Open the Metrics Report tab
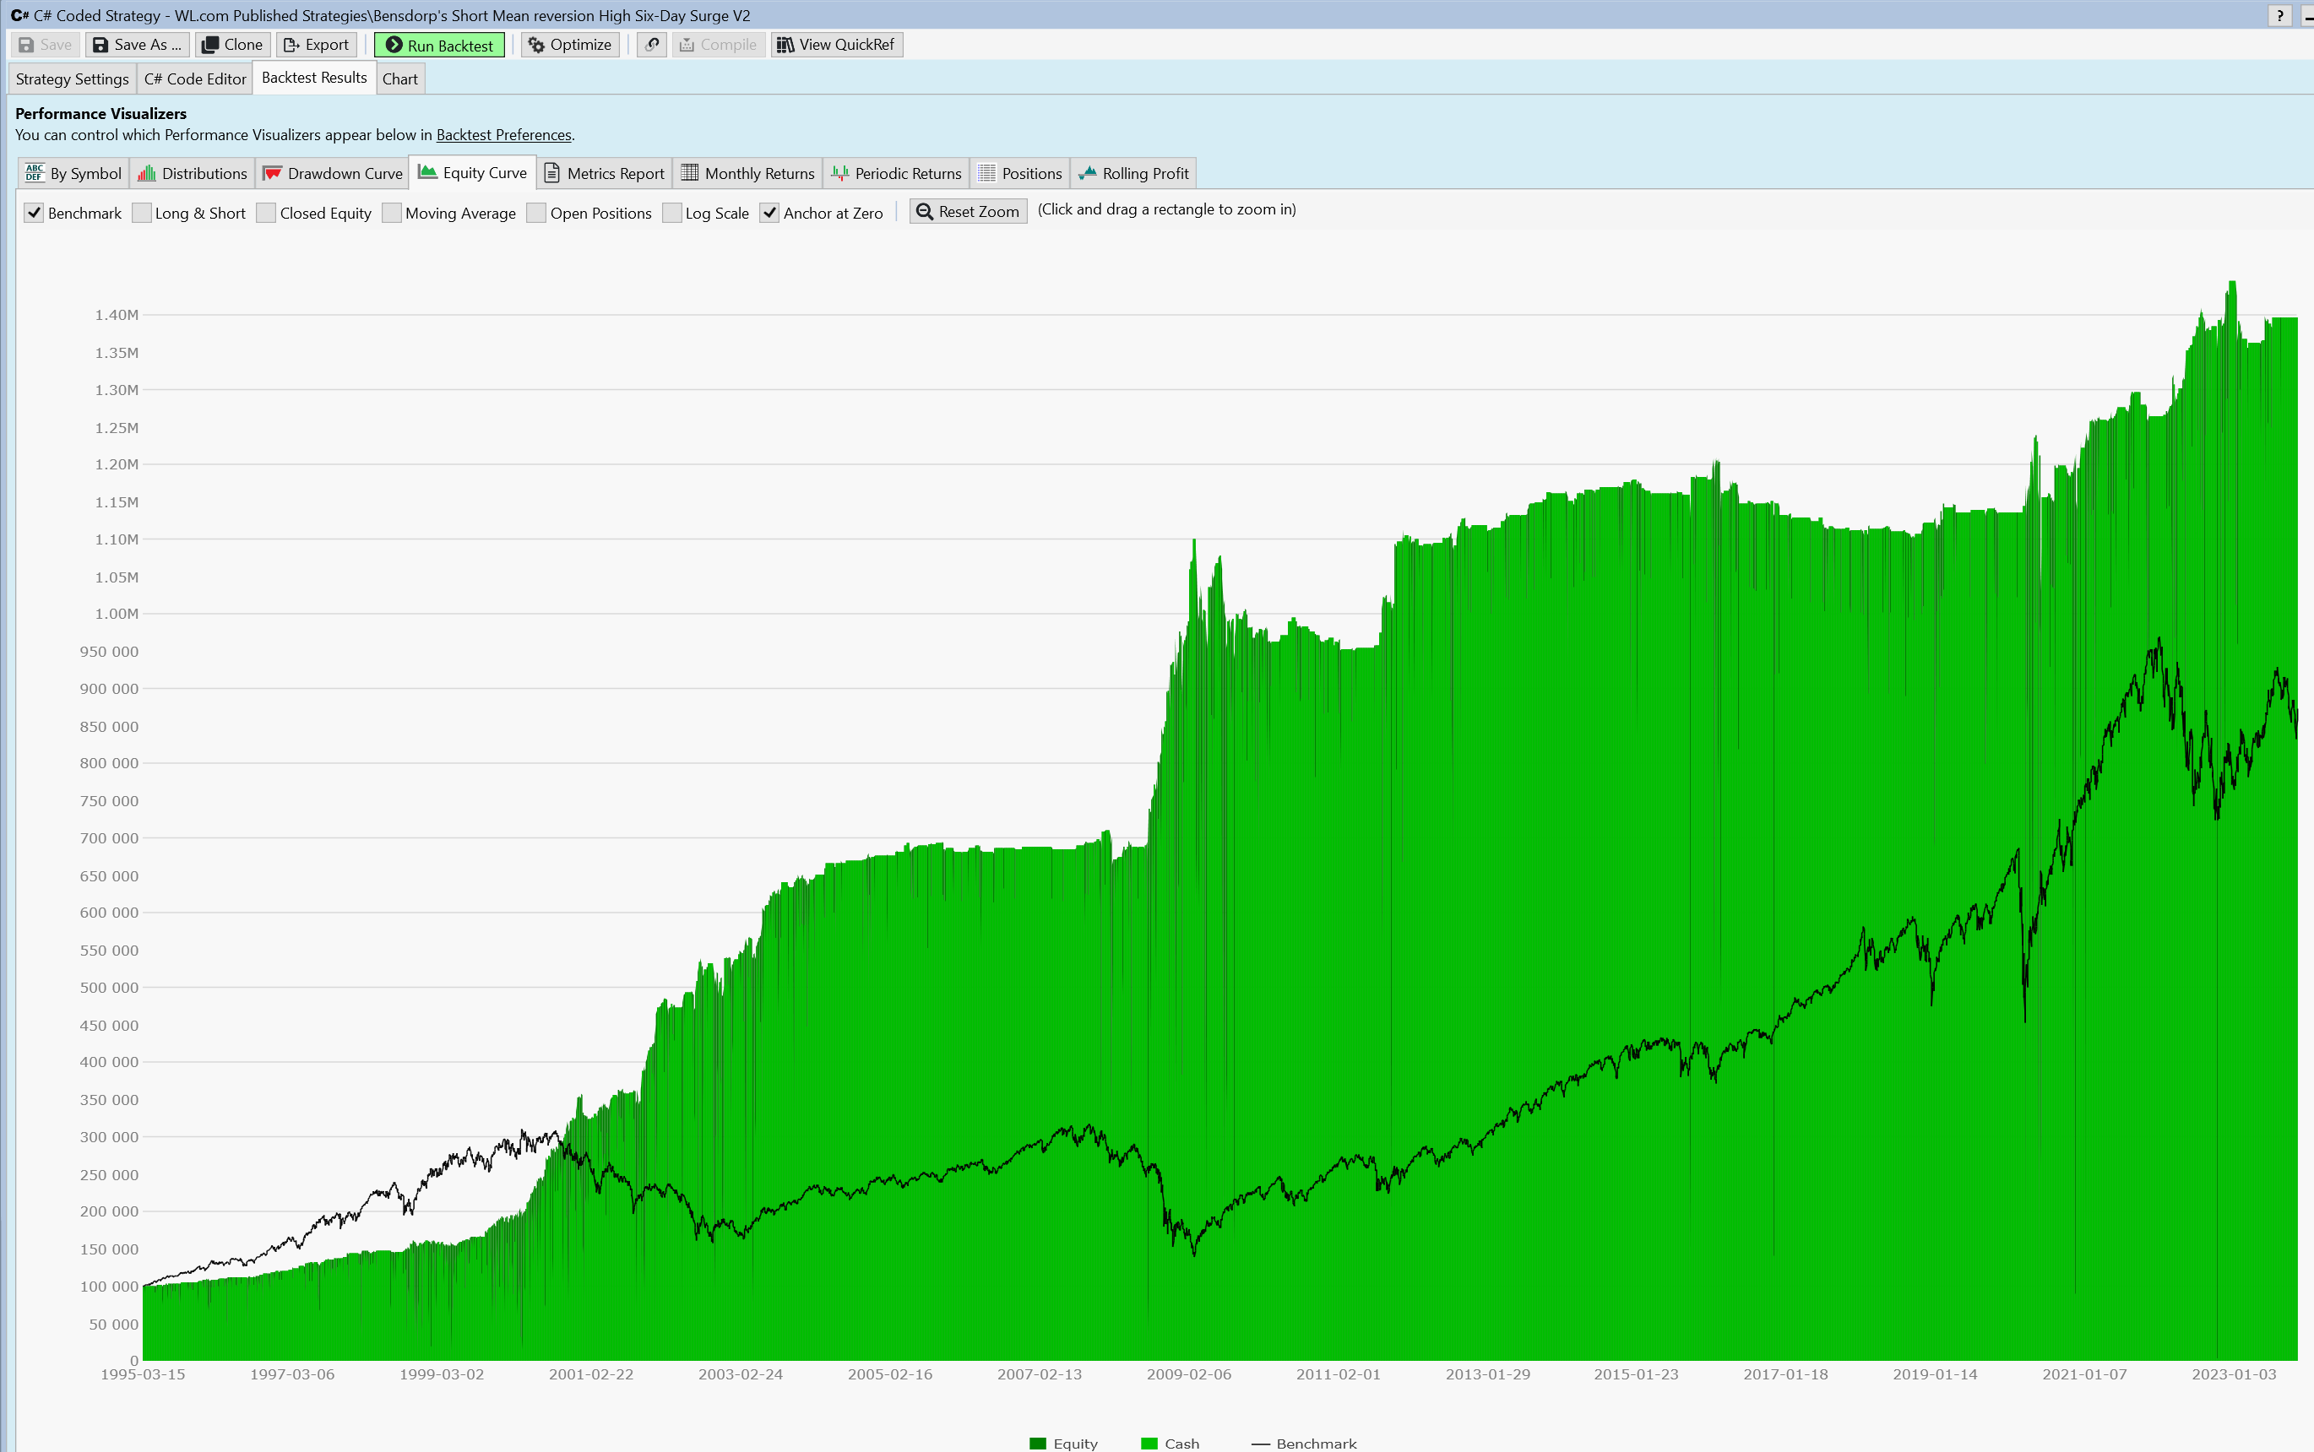 604,174
